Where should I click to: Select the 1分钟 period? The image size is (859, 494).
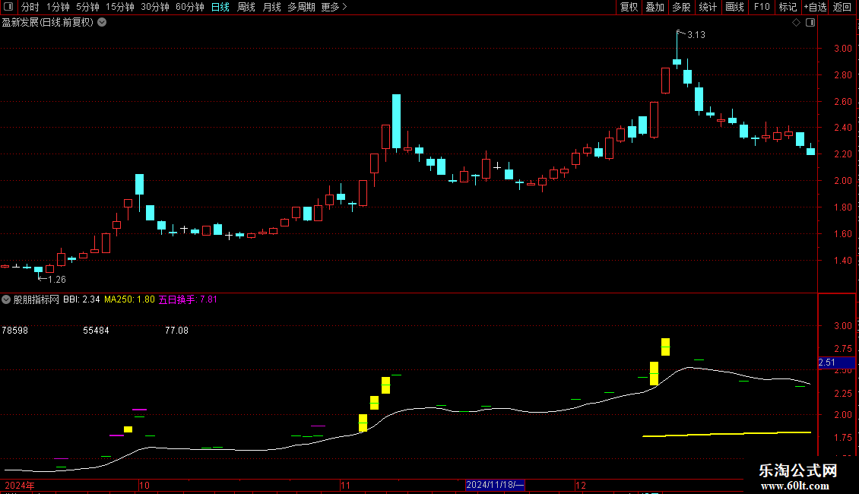click(58, 7)
